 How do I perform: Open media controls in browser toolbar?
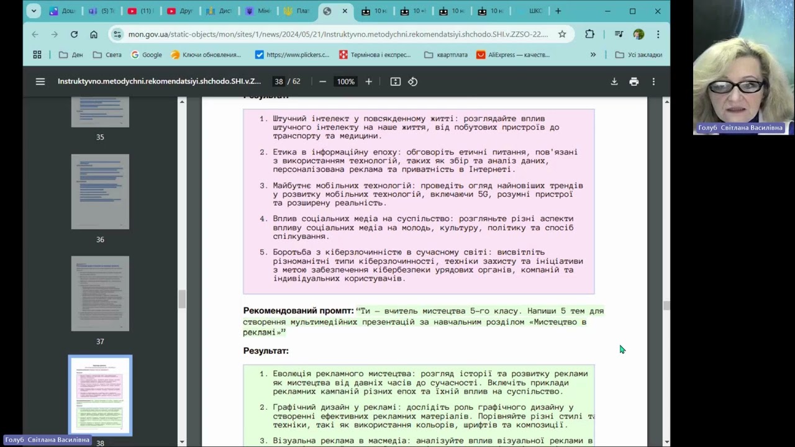pyautogui.click(x=619, y=34)
